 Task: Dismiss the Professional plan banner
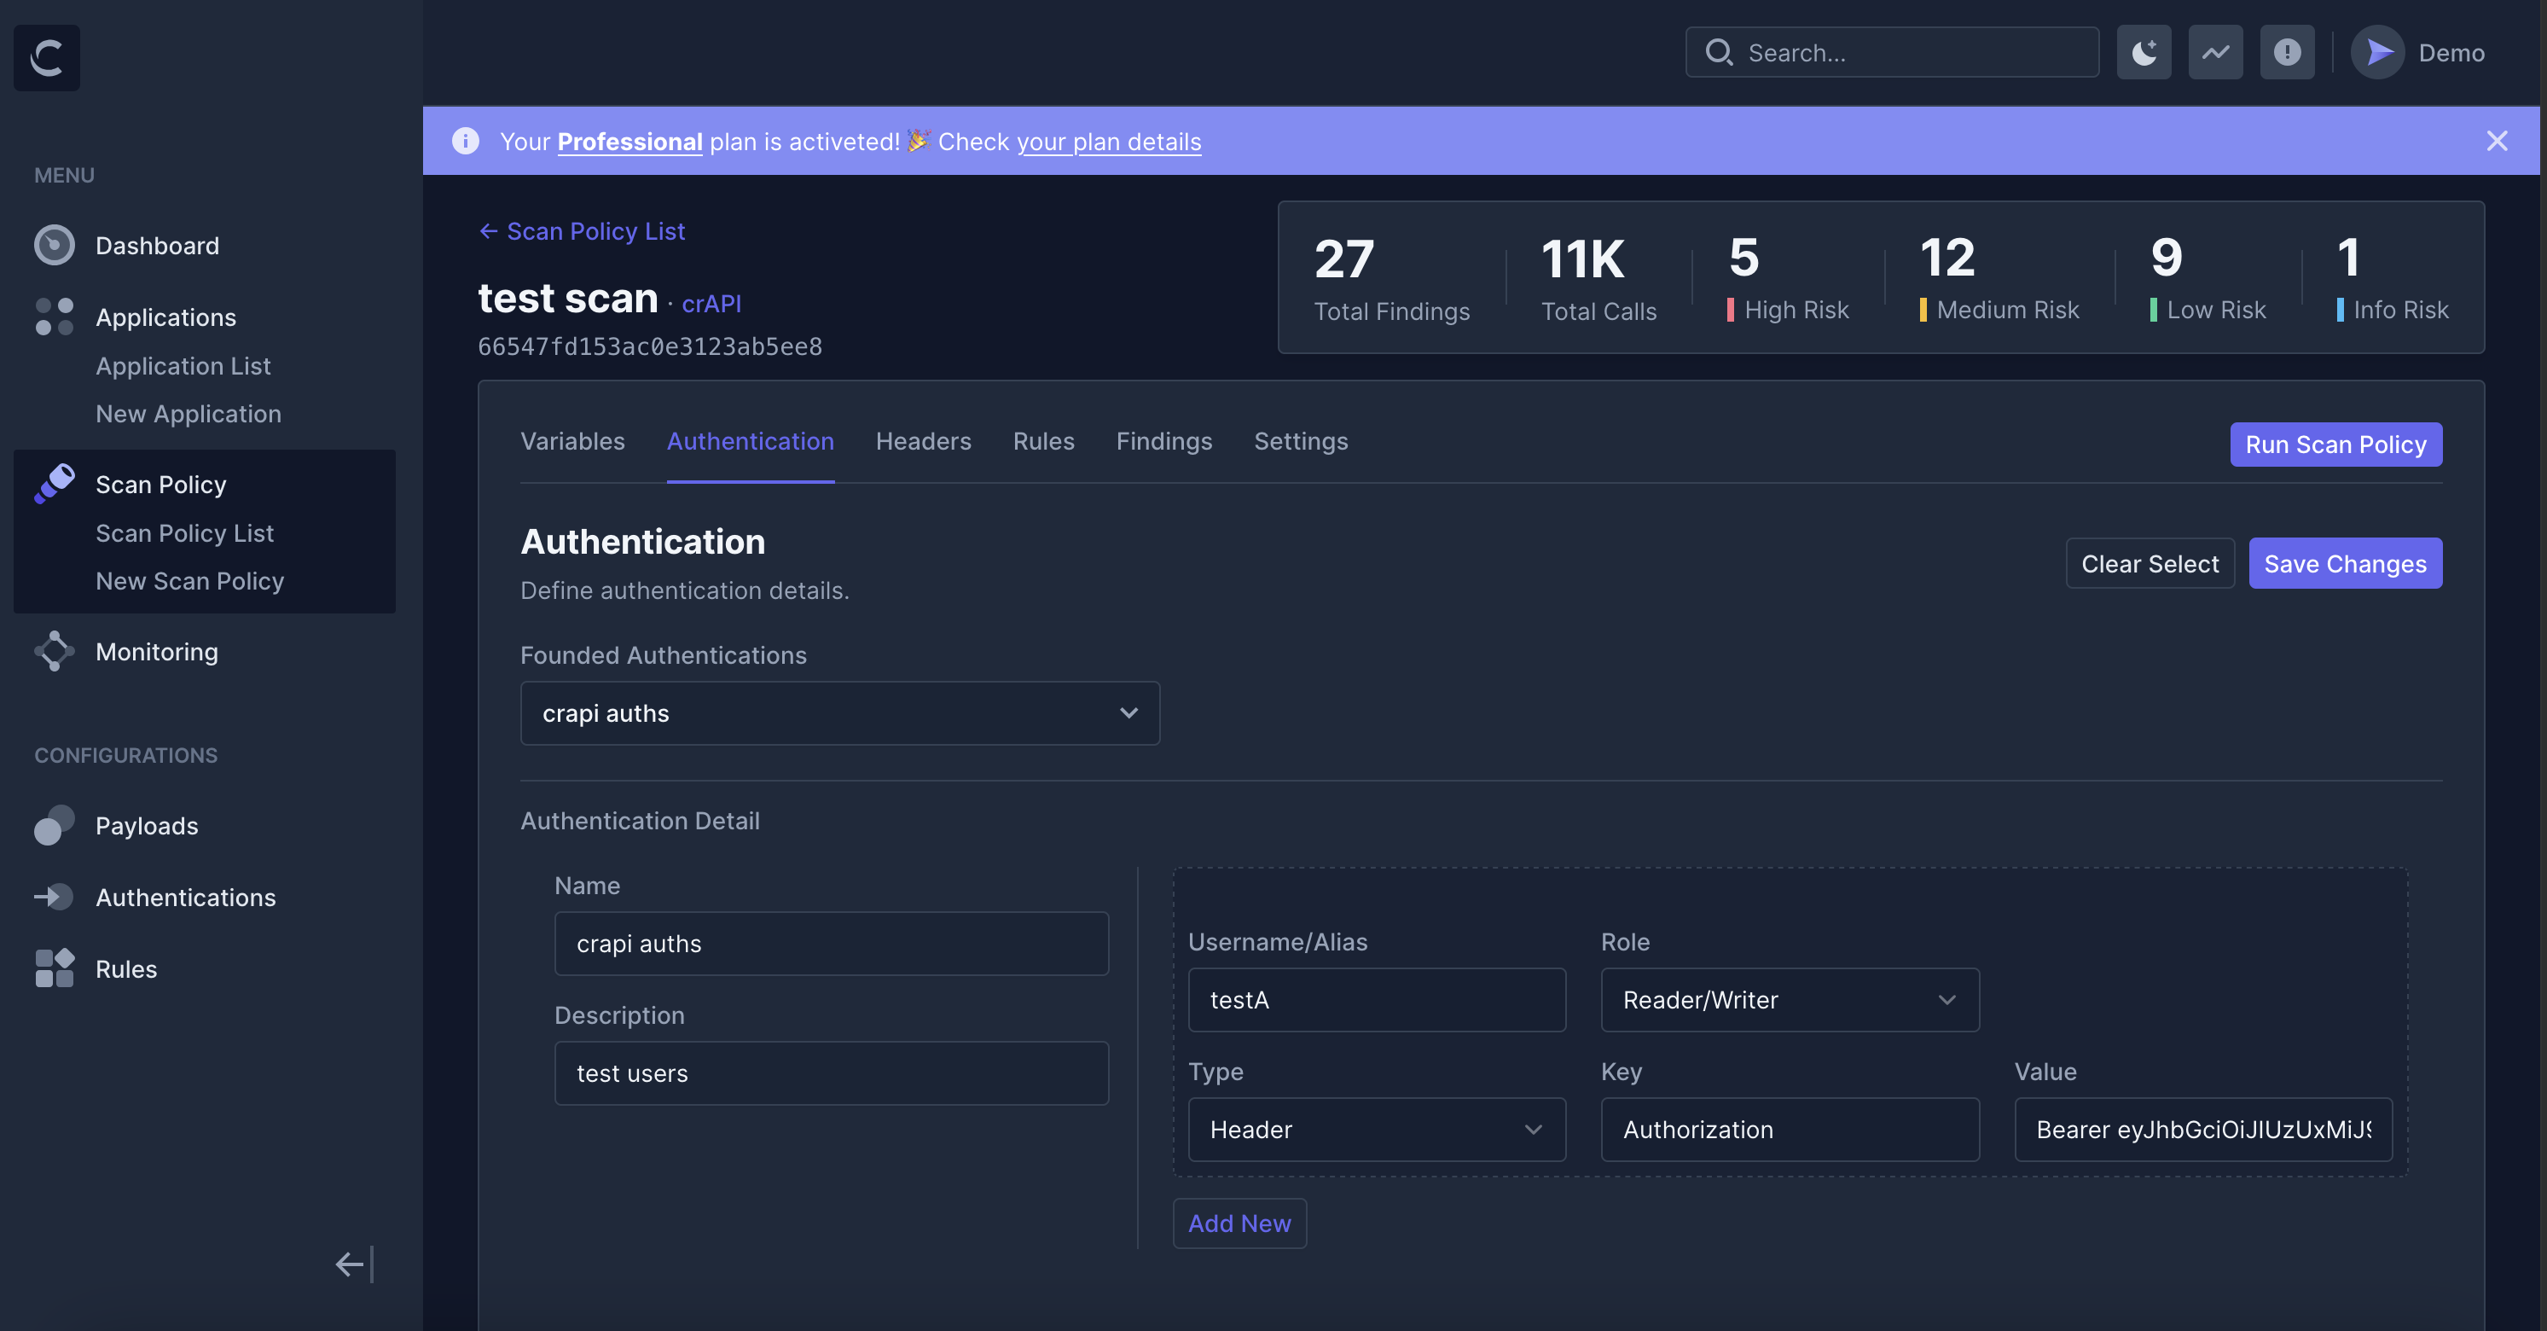(x=2497, y=142)
